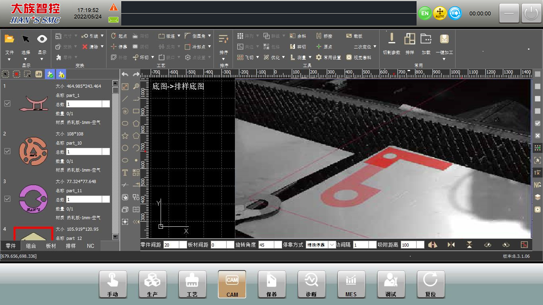Open the 切割参数 cutting parameters tool
543x305 pixels.
pos(392,44)
